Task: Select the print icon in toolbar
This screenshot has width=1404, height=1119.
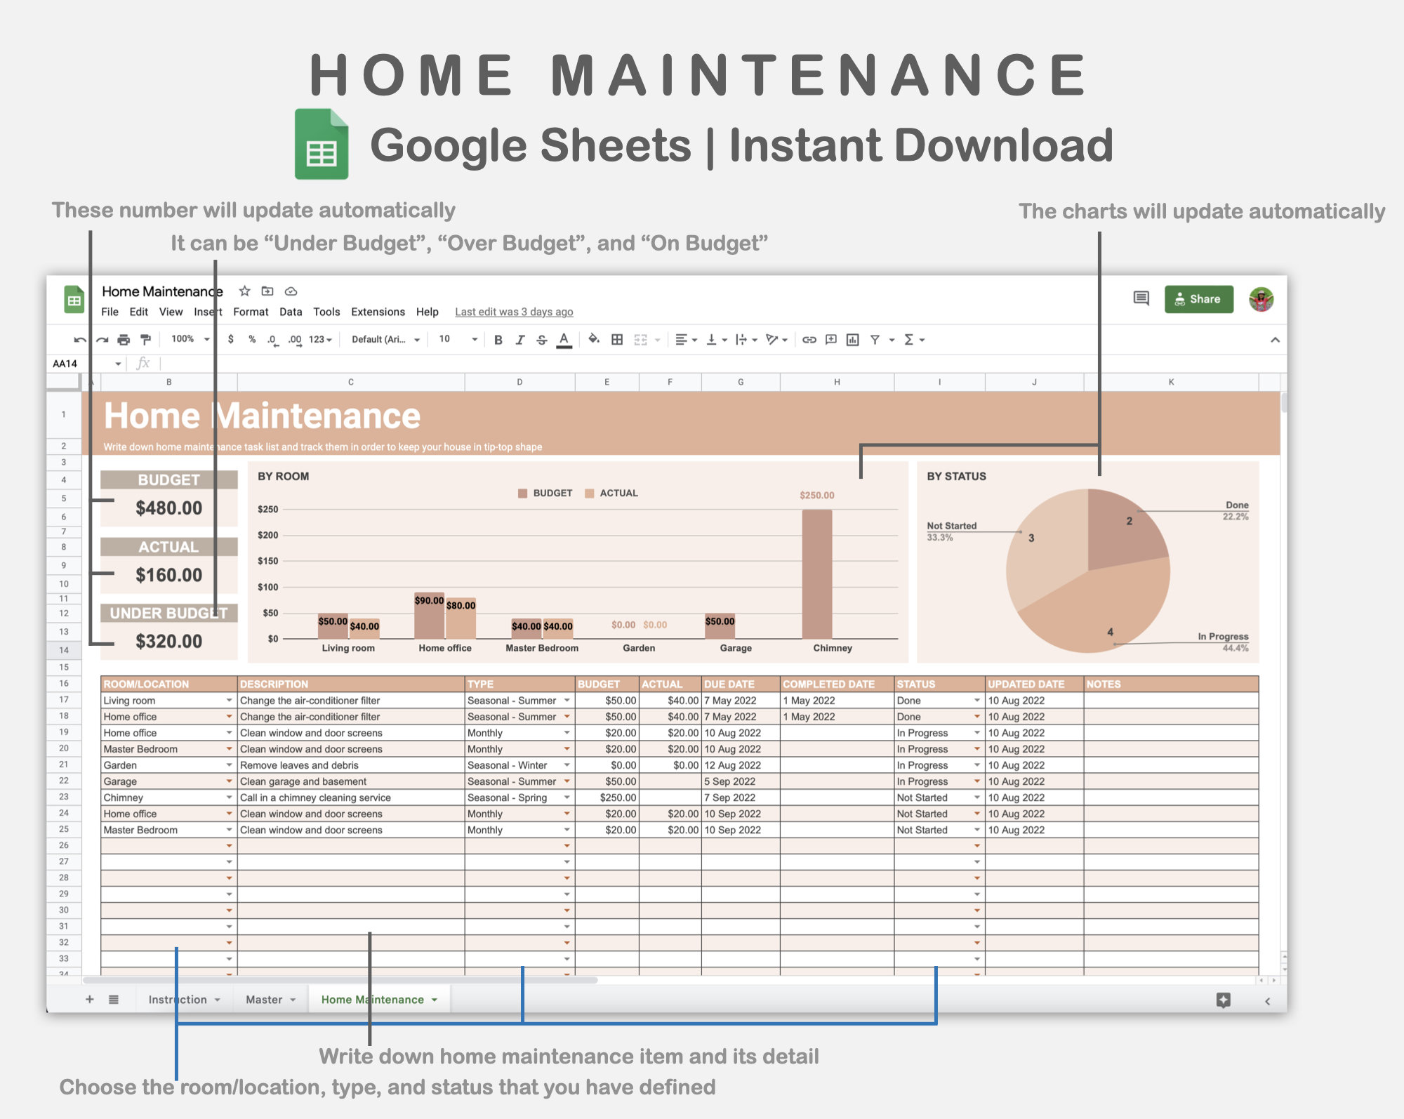Action: coord(123,340)
